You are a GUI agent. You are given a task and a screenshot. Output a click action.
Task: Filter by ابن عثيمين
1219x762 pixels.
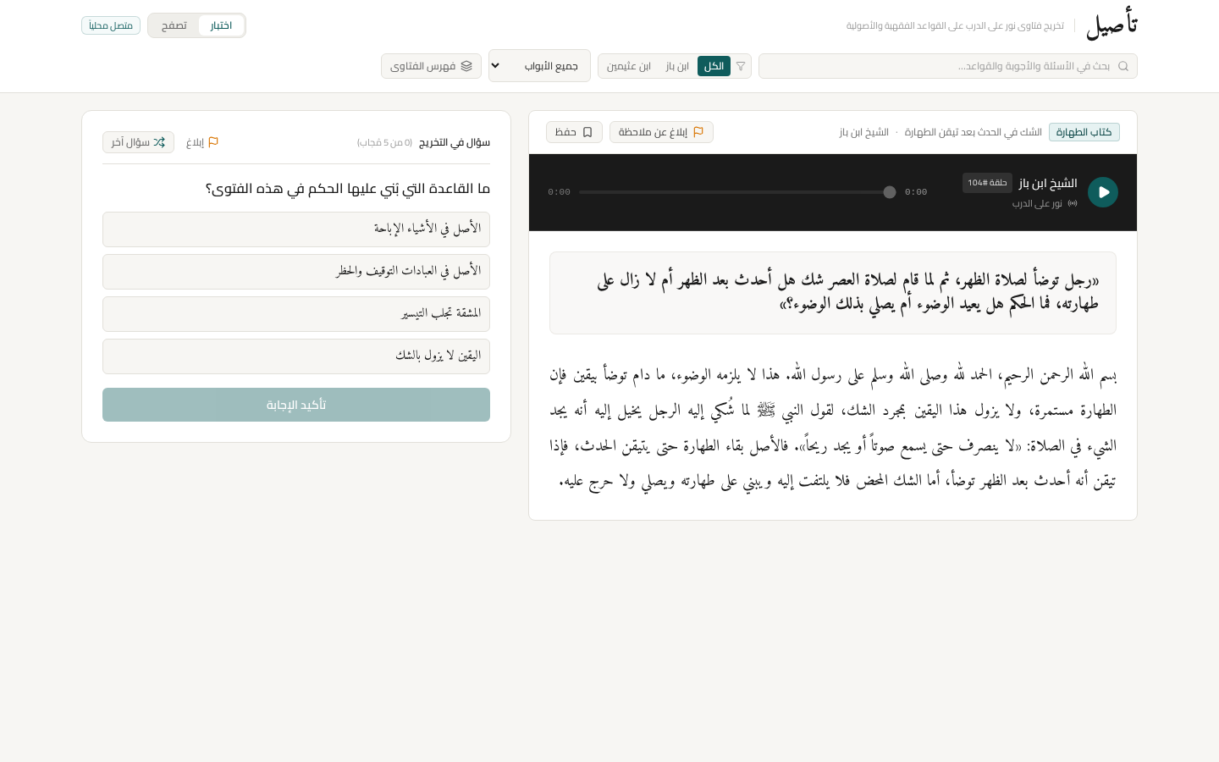[x=629, y=66]
